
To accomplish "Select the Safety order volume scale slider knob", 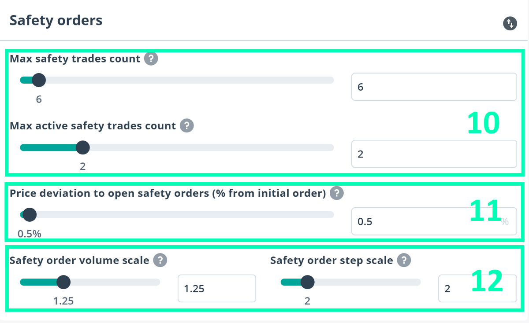I will tap(64, 282).
